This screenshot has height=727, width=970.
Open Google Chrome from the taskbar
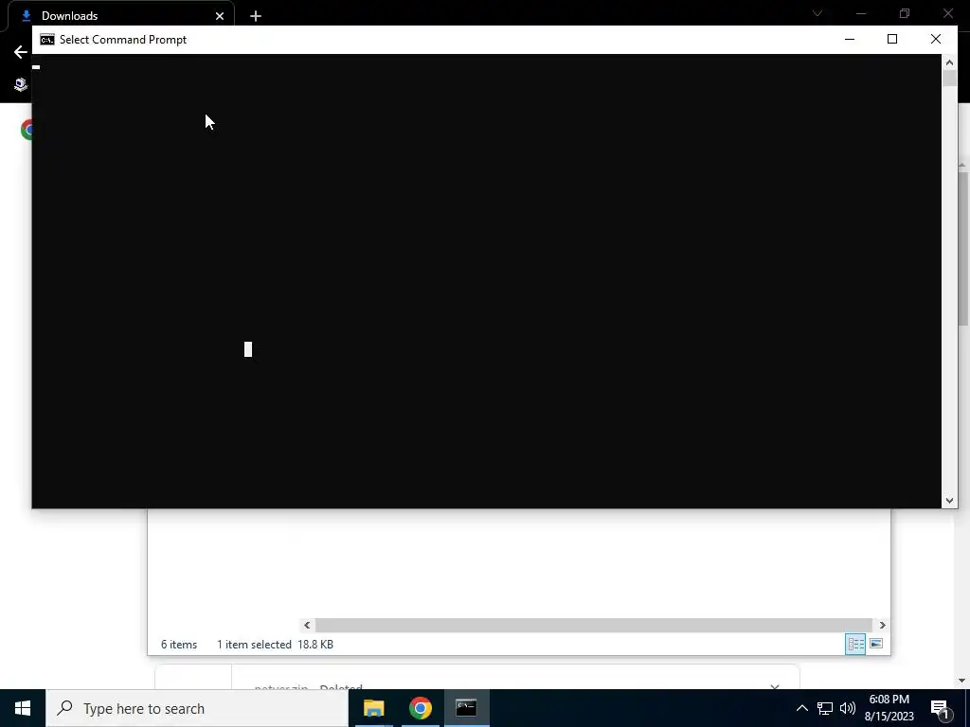(x=420, y=708)
